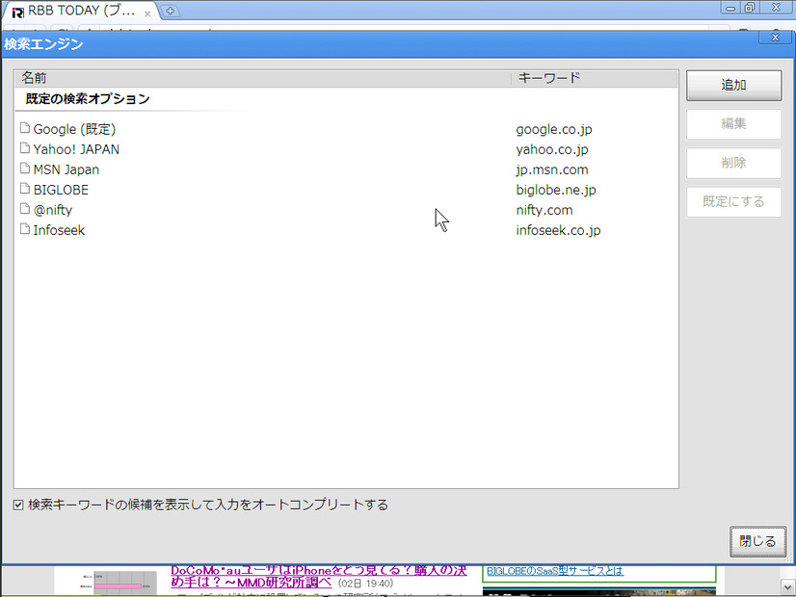Screen dimensions: 796x597
Task: Select the google.co.jp keyword entry
Action: click(x=559, y=128)
